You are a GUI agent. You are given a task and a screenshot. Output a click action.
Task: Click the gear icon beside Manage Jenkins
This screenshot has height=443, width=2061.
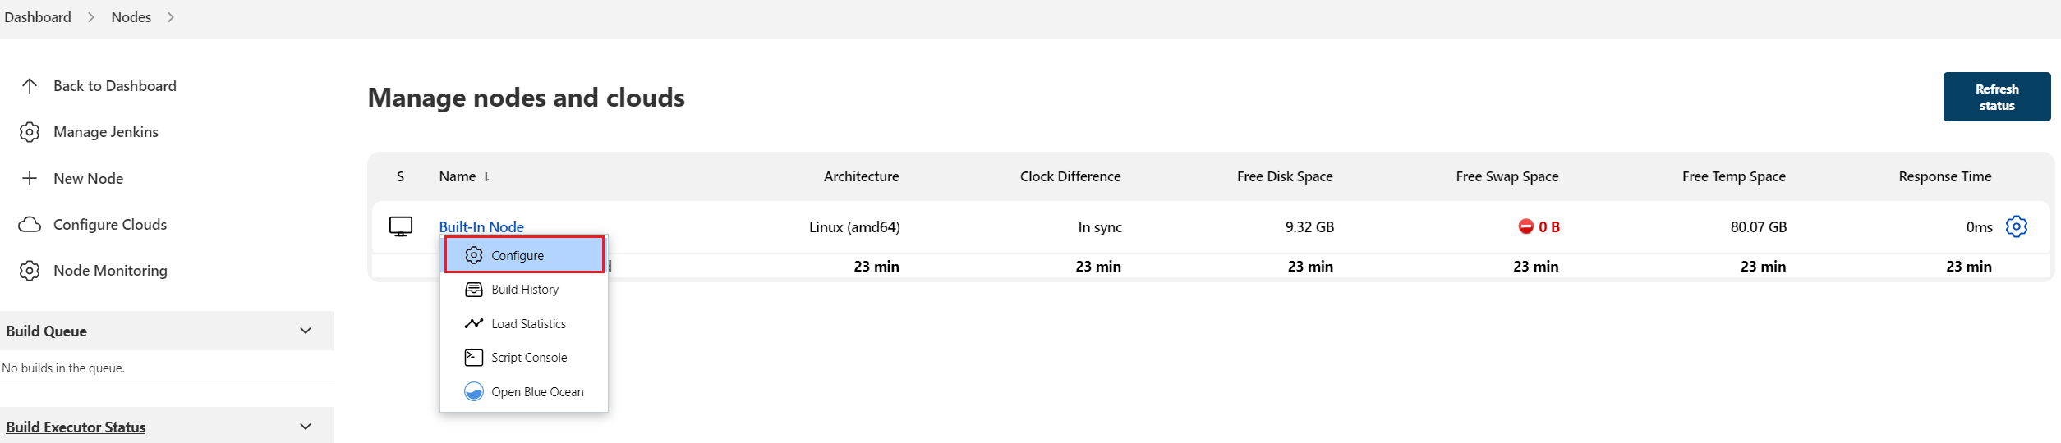tap(30, 132)
